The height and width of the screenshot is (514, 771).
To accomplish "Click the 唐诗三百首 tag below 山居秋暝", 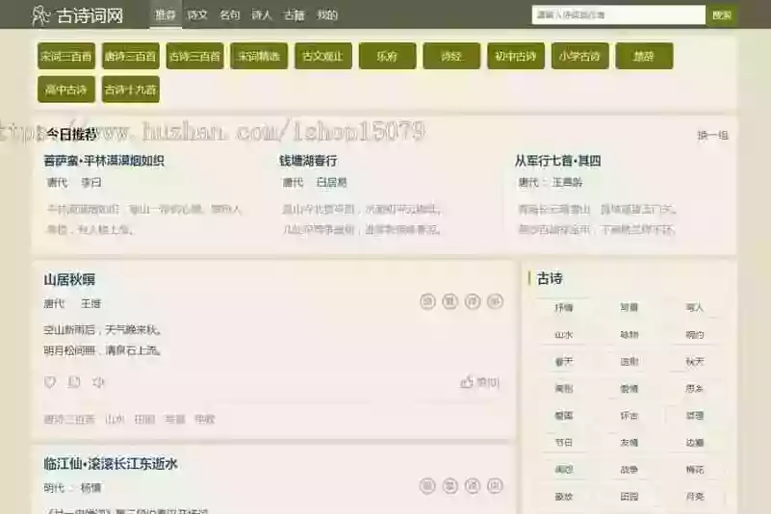I will tap(69, 419).
